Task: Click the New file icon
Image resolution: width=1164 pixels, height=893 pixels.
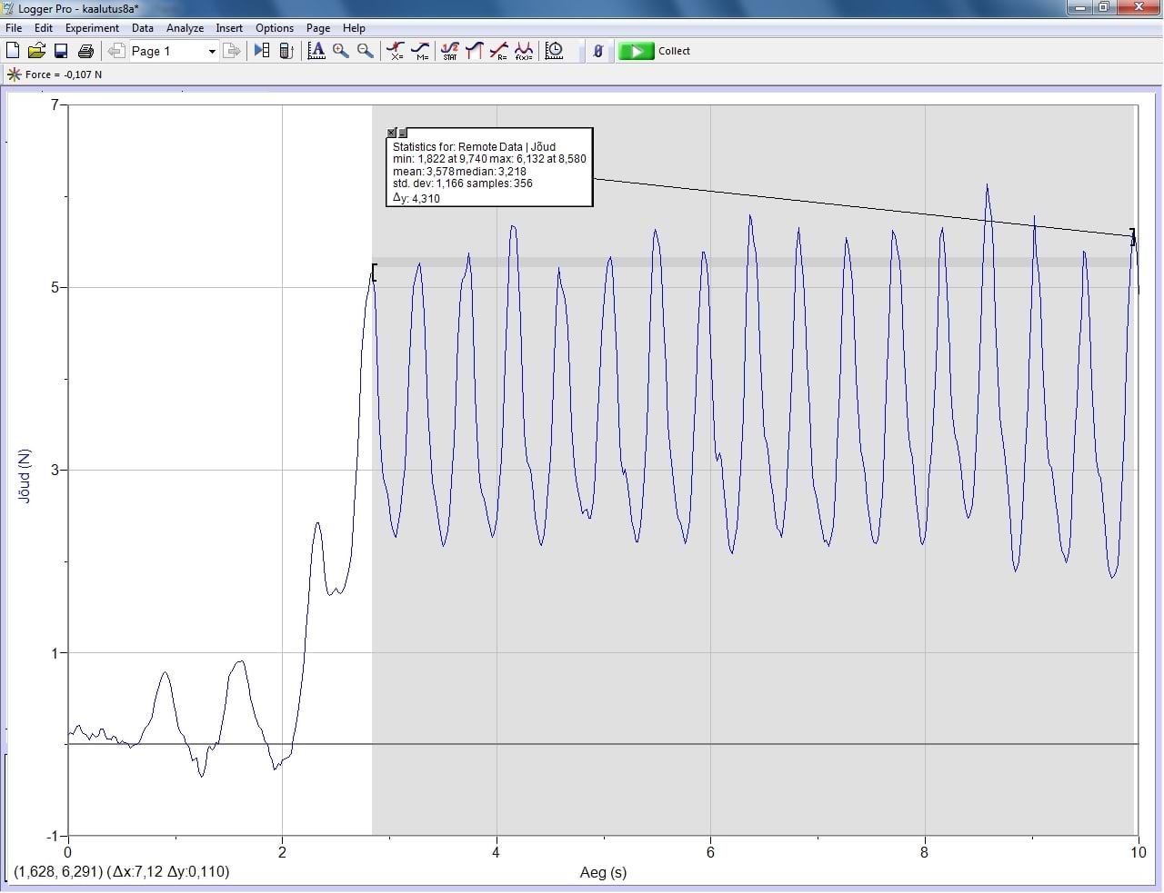Action: [x=13, y=51]
